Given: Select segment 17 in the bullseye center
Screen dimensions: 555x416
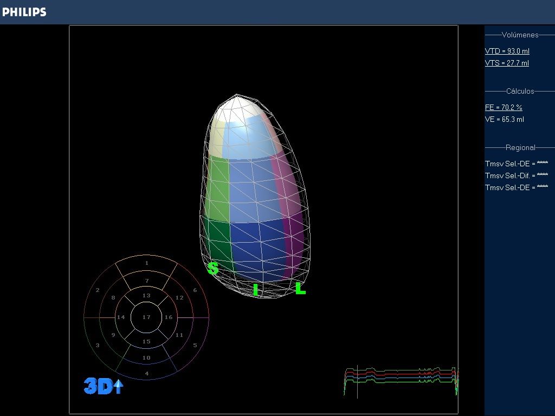Looking at the screenshot, I should pos(146,317).
